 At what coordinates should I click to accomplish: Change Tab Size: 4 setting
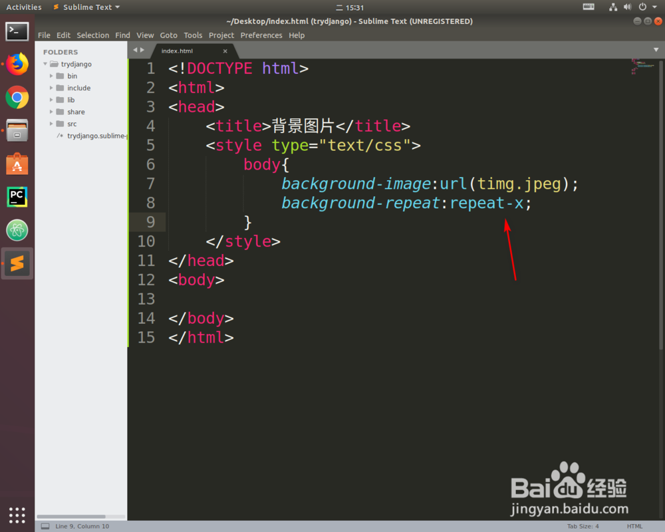(x=583, y=526)
